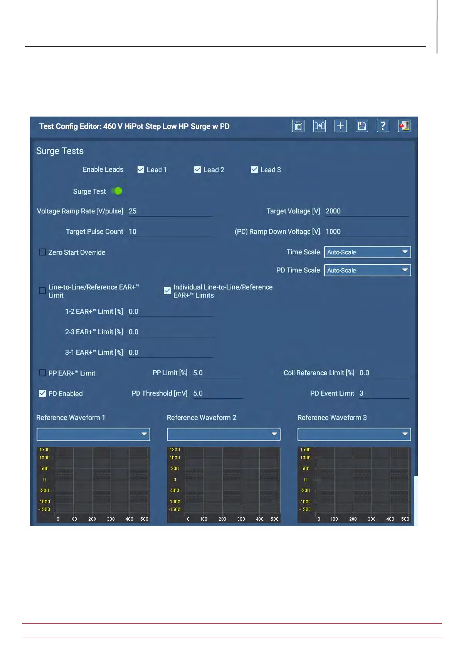
Task: Click the Reference Waveform 3 graph
Action: point(354,485)
